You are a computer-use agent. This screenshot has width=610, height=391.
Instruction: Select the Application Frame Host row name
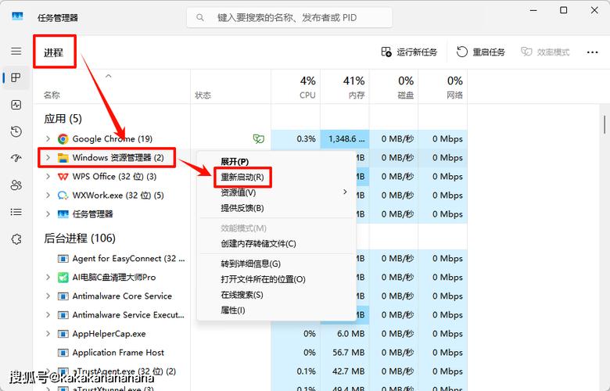[118, 353]
